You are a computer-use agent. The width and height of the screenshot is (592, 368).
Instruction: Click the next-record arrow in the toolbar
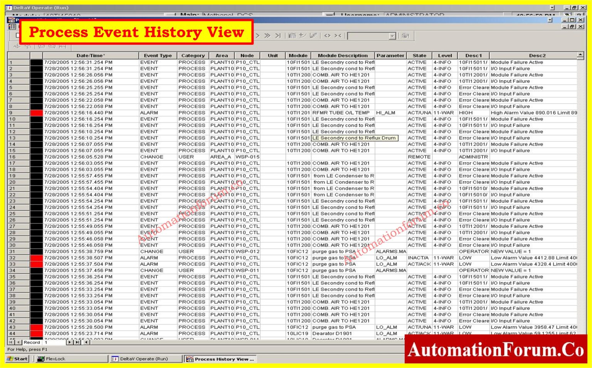[258, 36]
